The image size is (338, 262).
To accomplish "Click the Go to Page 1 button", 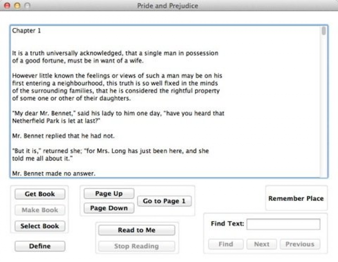I will 164,201.
